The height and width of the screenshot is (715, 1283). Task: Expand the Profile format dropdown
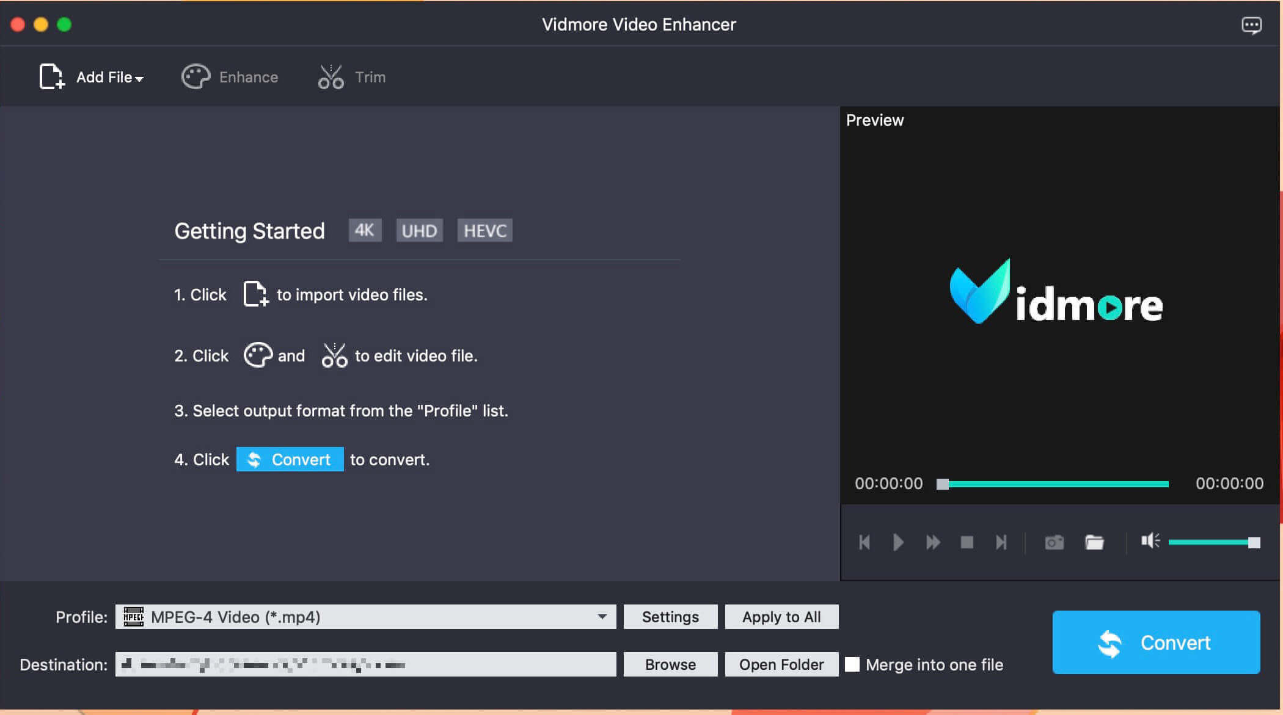(x=602, y=617)
